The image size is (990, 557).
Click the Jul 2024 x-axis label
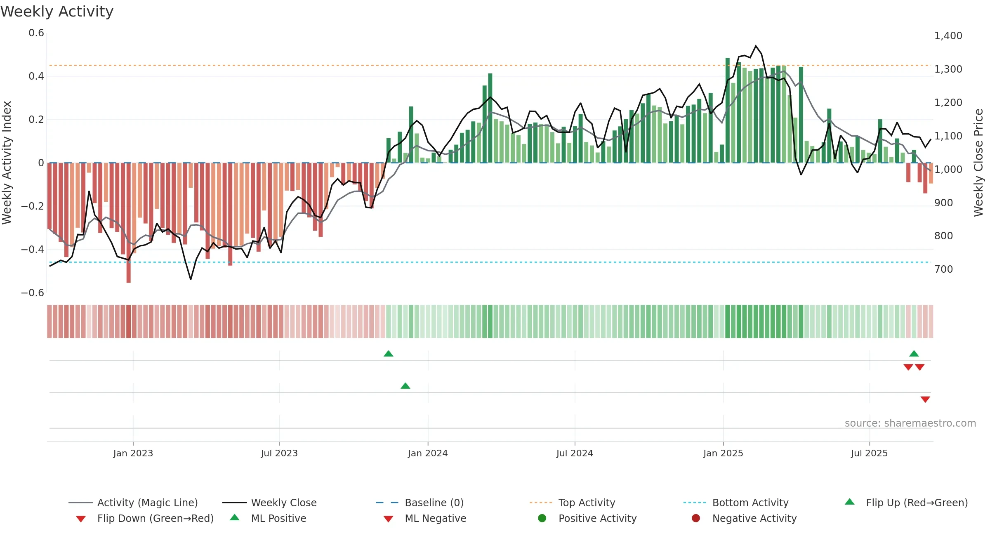click(575, 453)
